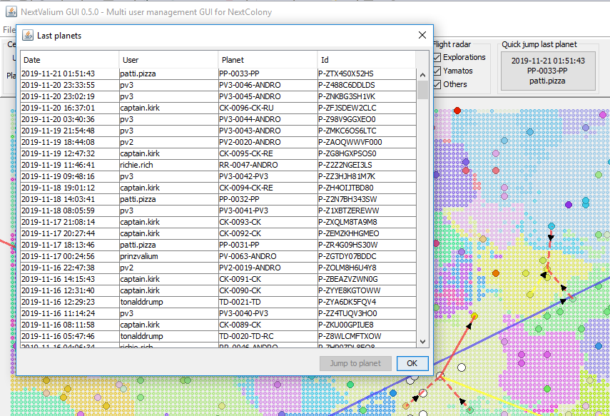Select planet PV3-0043-ANDRO cell
Image resolution: width=610 pixels, height=416 pixels.
pos(268,131)
